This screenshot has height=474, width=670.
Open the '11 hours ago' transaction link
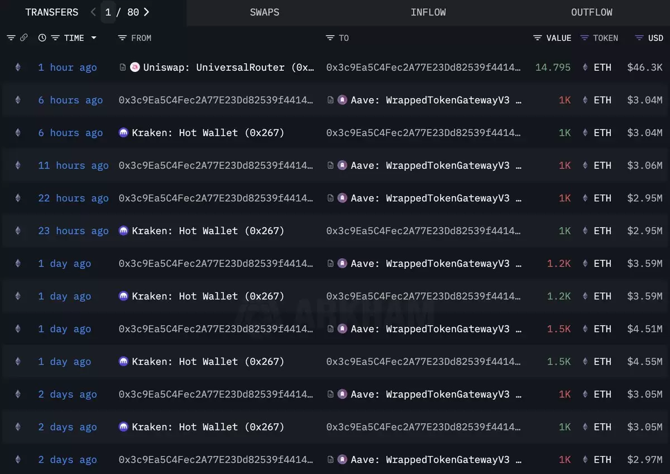[x=73, y=166]
